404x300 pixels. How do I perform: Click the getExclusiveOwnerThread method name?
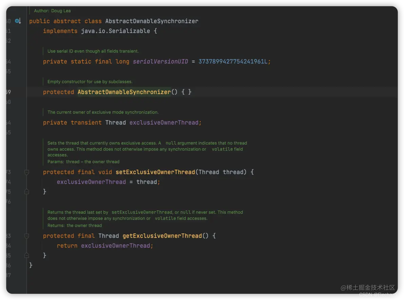[x=162, y=236]
